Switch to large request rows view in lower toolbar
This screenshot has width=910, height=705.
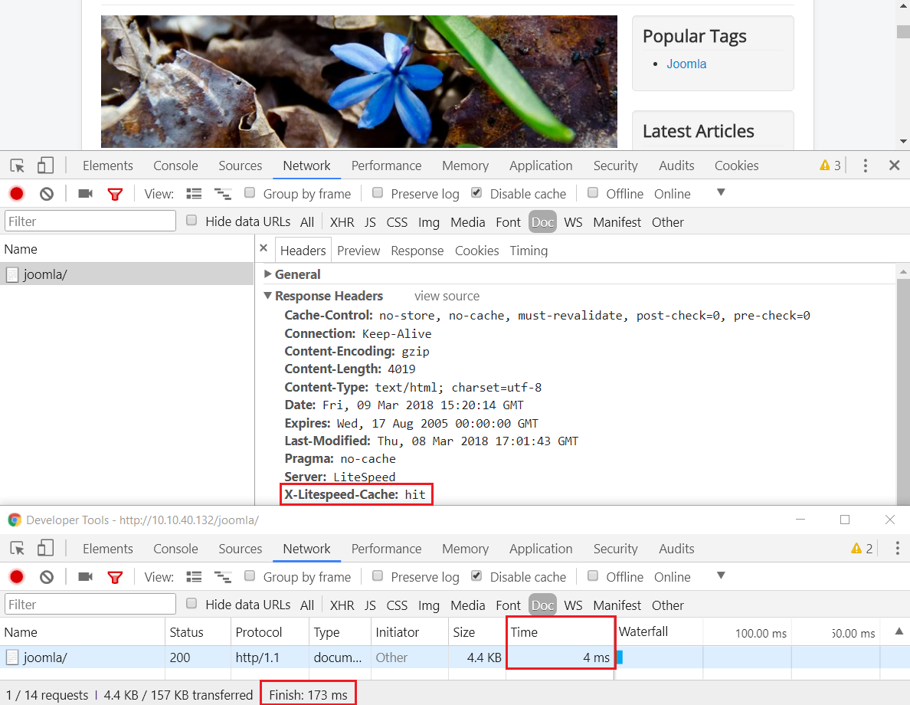tap(194, 577)
